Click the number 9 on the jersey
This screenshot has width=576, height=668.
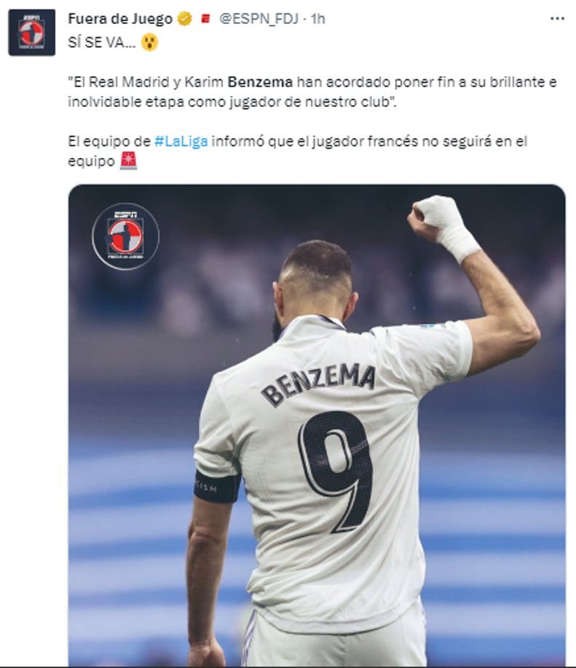pyautogui.click(x=336, y=472)
